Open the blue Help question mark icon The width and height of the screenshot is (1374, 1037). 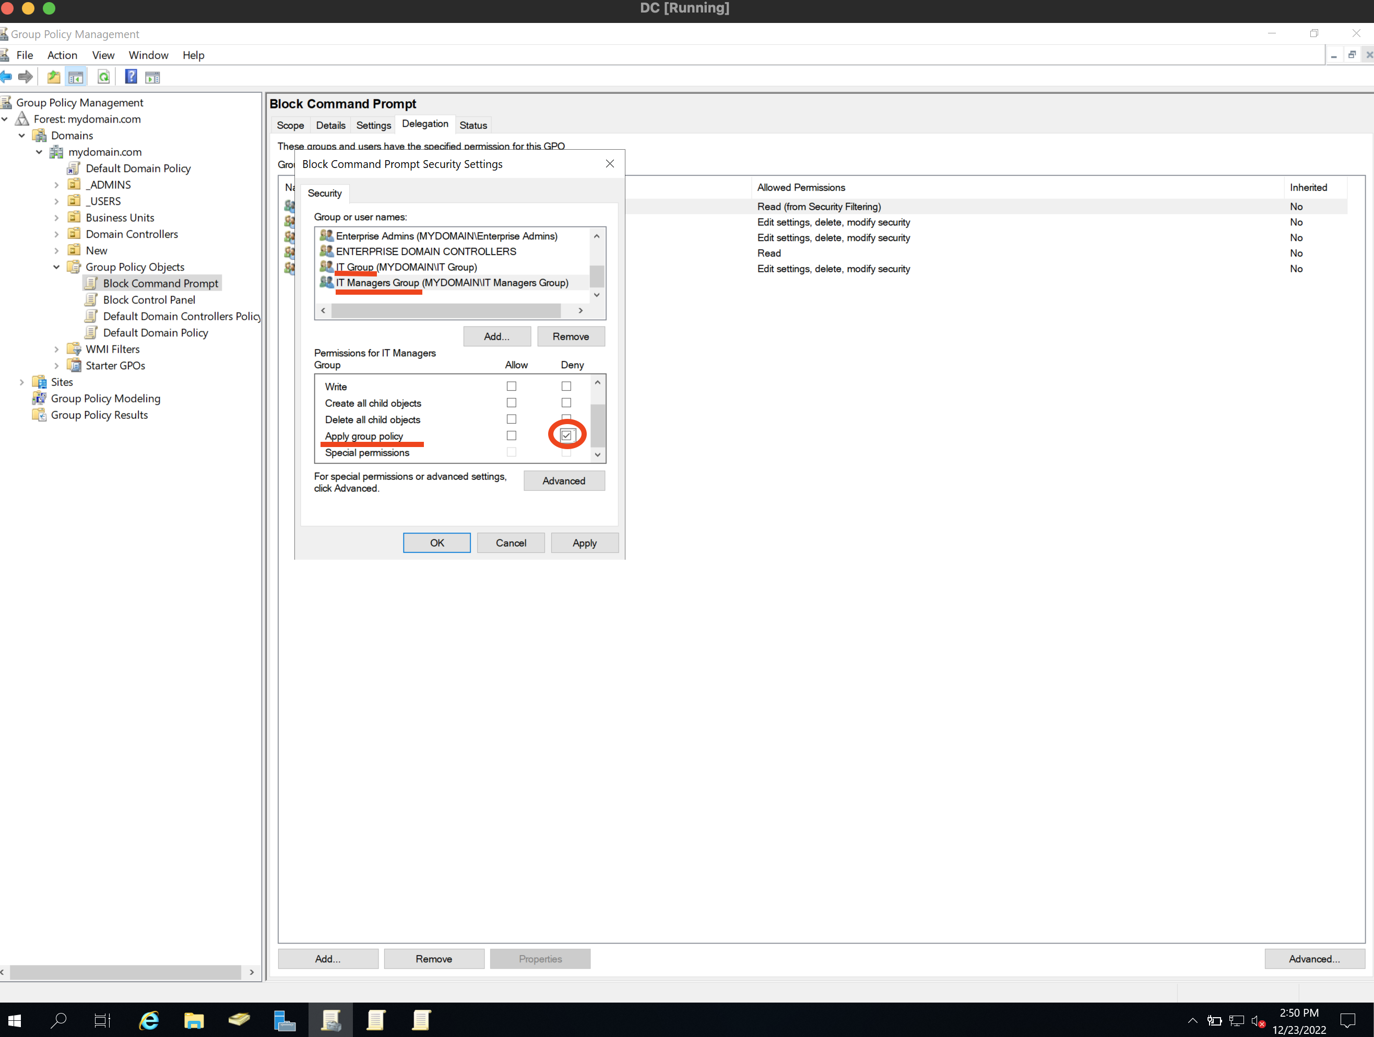click(x=131, y=77)
